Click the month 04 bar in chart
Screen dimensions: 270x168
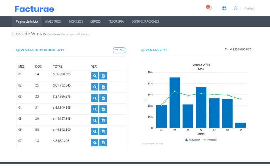coord(201,108)
